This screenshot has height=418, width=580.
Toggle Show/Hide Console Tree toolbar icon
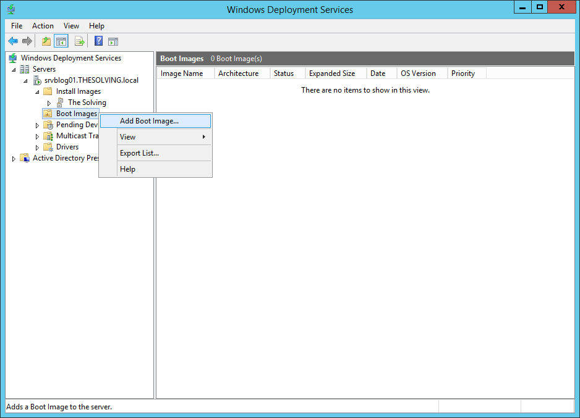point(61,41)
